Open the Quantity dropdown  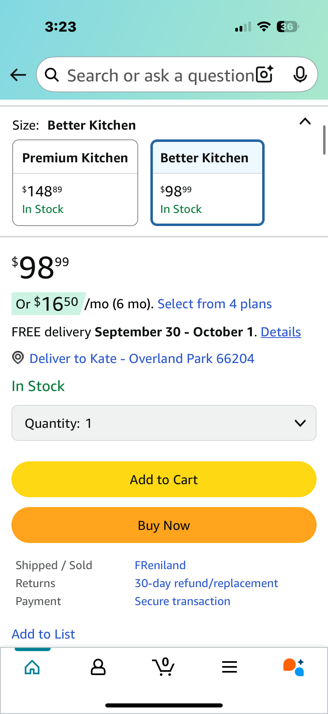click(164, 423)
